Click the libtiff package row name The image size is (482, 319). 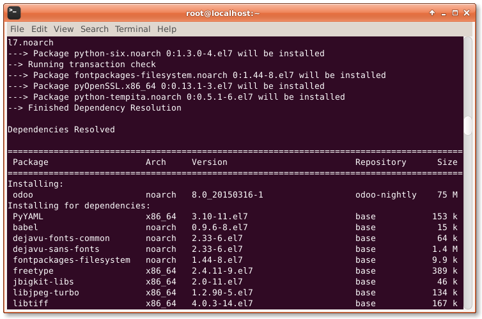pos(31,303)
